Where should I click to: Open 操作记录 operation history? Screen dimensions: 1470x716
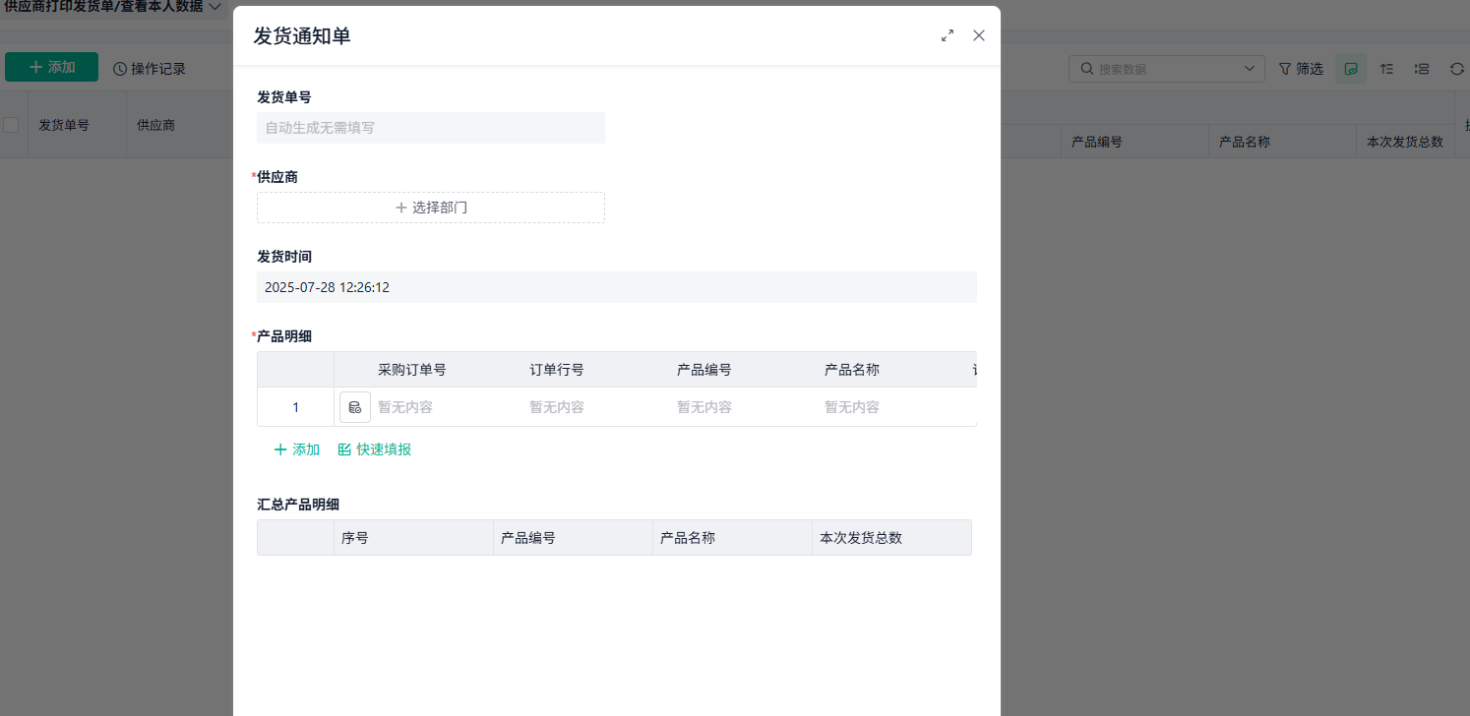(x=149, y=67)
